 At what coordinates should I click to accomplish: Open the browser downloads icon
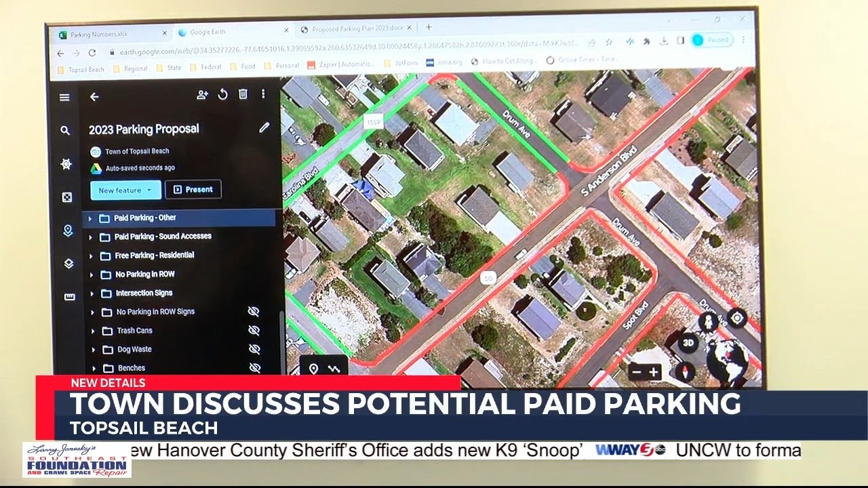tap(664, 41)
